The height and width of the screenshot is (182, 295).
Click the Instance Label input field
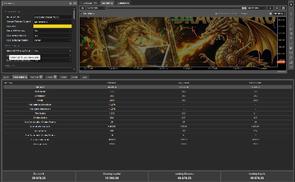[53, 17]
